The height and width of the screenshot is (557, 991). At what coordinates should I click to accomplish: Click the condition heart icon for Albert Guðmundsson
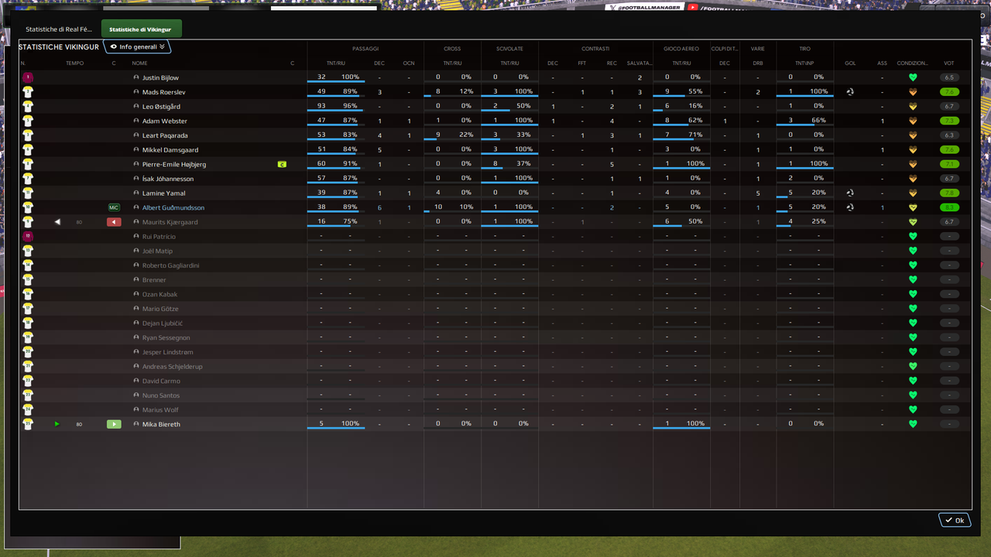913,207
